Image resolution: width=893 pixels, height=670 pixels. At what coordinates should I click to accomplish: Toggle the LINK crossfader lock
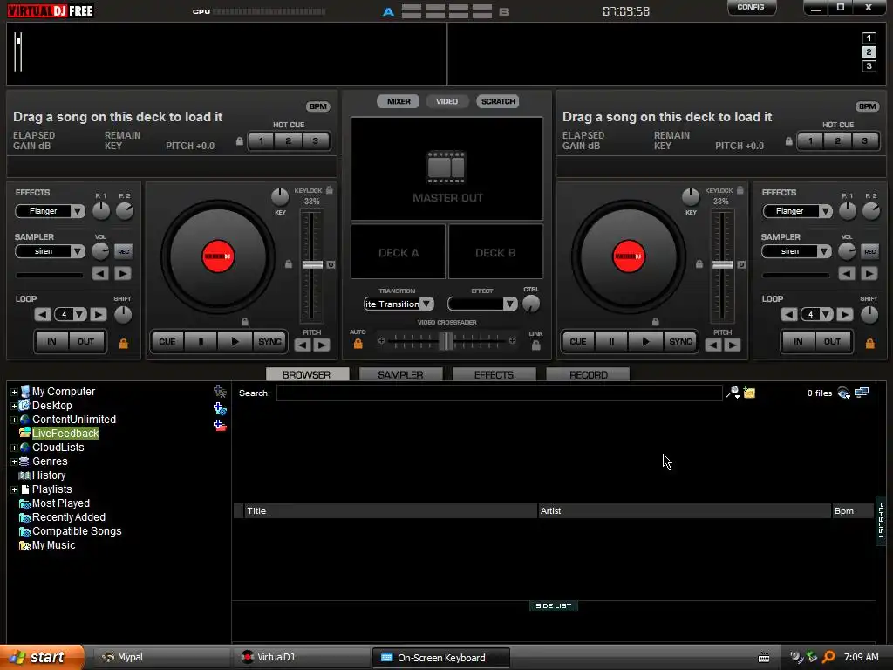536,345
